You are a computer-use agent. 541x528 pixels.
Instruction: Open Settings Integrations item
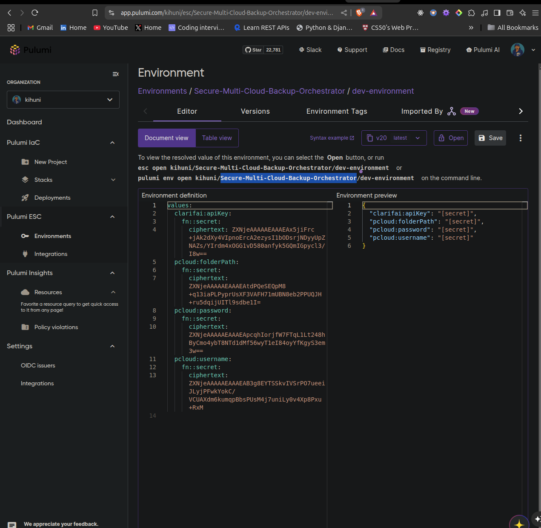37,383
